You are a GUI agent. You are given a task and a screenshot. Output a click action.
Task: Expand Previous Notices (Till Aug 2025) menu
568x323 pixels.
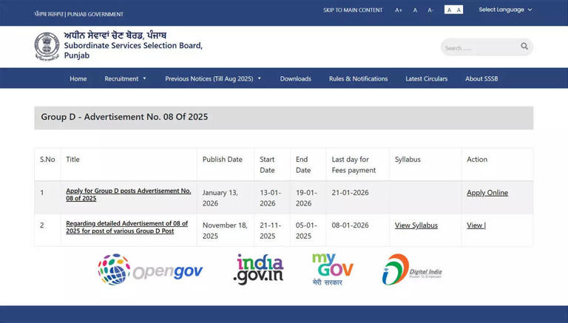click(x=213, y=78)
